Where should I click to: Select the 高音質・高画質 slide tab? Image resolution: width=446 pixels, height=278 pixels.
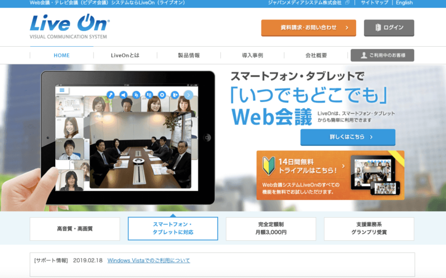tap(75, 229)
